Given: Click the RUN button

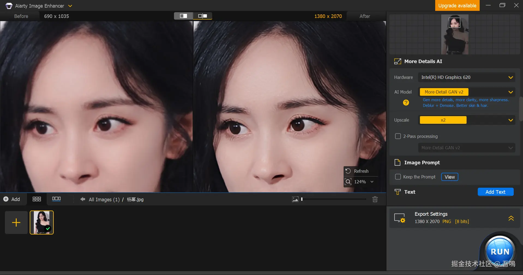Looking at the screenshot, I should (x=500, y=251).
